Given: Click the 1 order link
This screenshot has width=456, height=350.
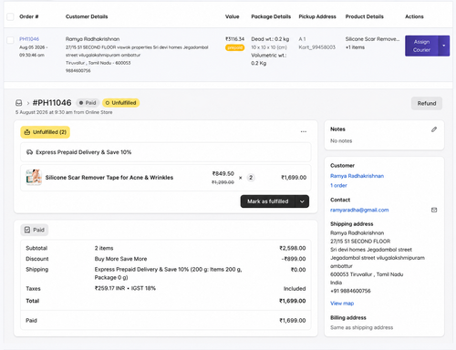Looking at the screenshot, I should pyautogui.click(x=338, y=185).
